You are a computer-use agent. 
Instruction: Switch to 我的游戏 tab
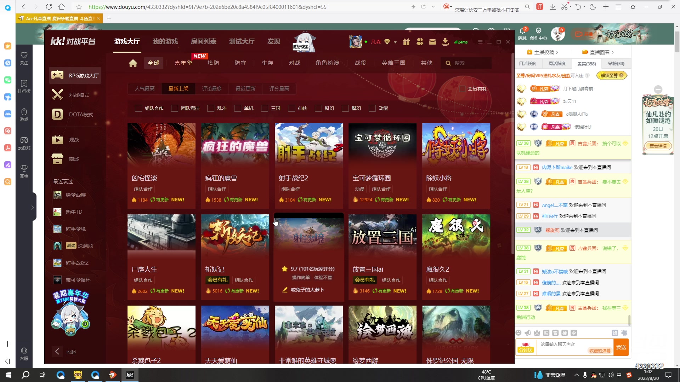165,41
